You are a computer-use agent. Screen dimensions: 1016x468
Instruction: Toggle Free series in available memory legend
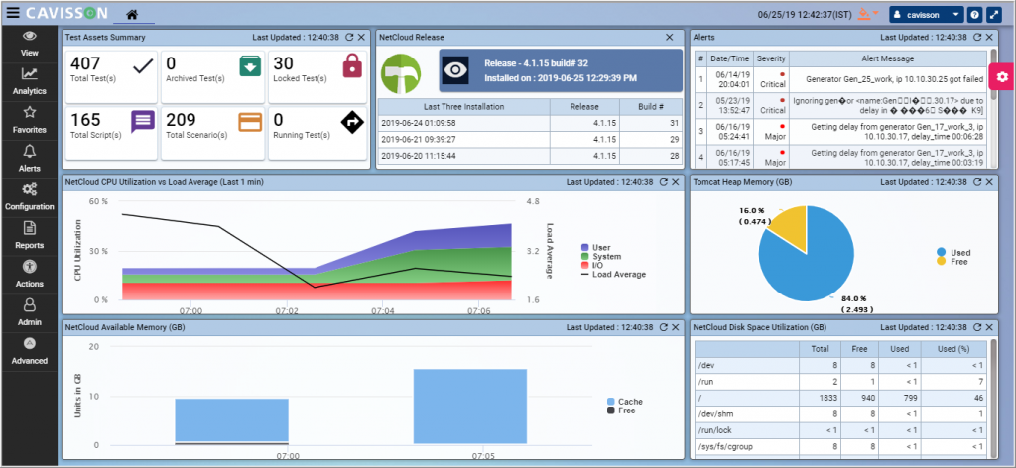(621, 410)
